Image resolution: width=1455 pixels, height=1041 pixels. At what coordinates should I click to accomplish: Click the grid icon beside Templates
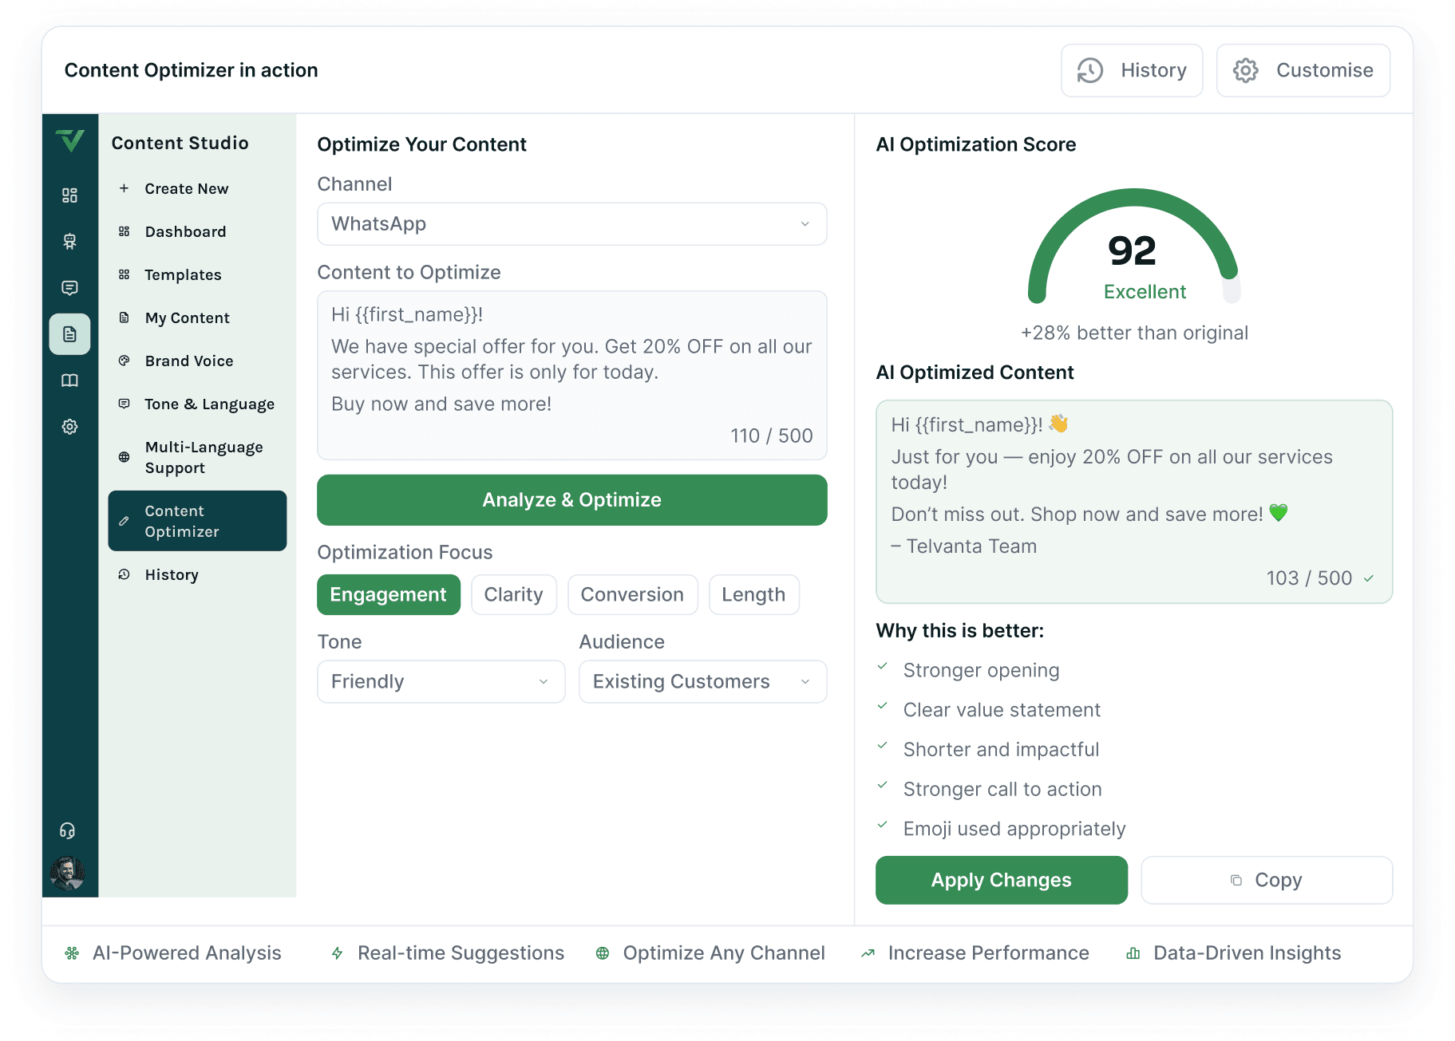(x=124, y=274)
